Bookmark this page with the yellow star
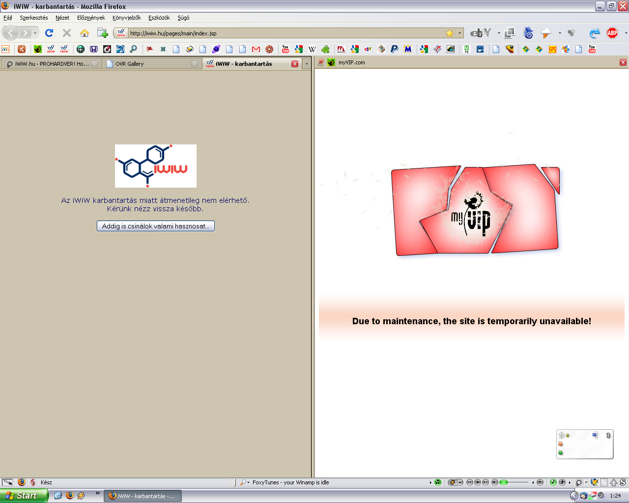The height and width of the screenshot is (503, 629). pyautogui.click(x=450, y=33)
